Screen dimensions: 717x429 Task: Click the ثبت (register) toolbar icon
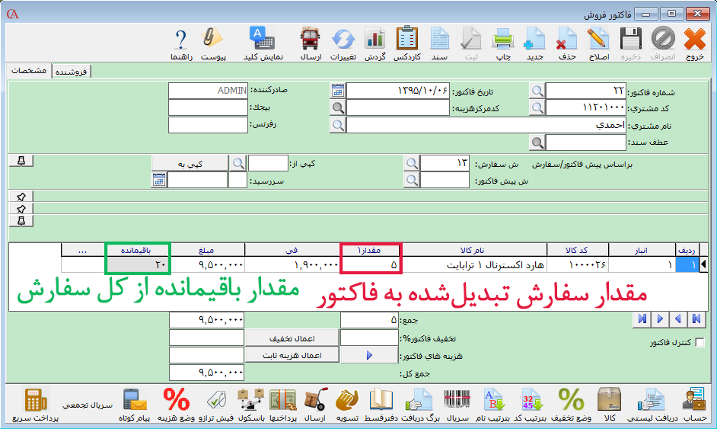click(x=471, y=39)
